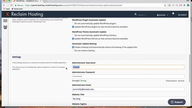Reload the page with refresh icon

pyautogui.click(x=11, y=5)
